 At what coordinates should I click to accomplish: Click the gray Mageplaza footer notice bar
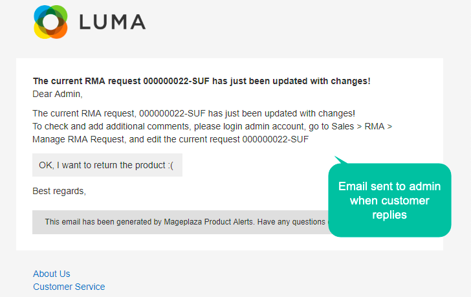pyautogui.click(x=181, y=222)
